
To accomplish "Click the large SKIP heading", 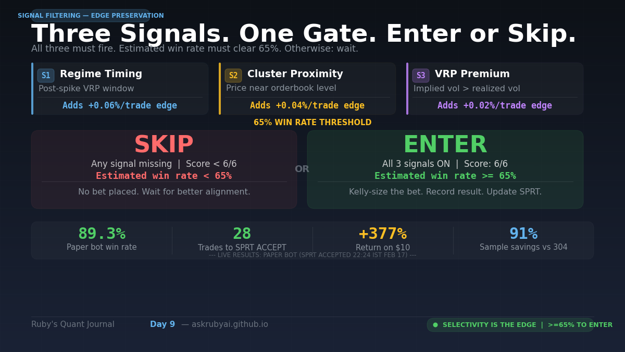I will click(x=164, y=145).
